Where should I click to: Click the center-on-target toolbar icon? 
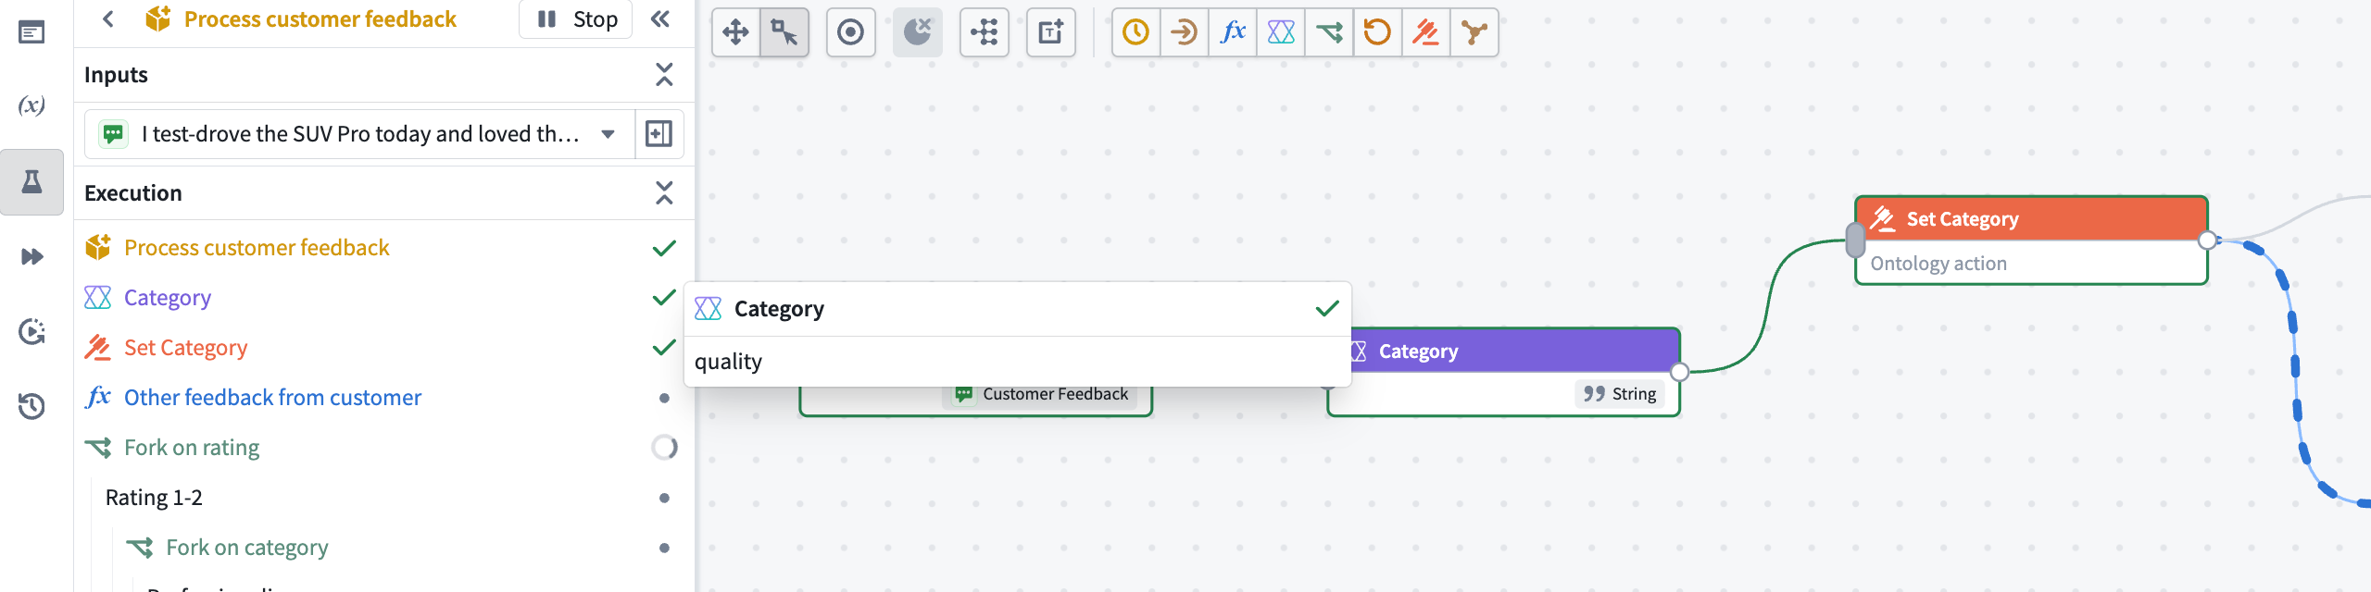pos(850,32)
